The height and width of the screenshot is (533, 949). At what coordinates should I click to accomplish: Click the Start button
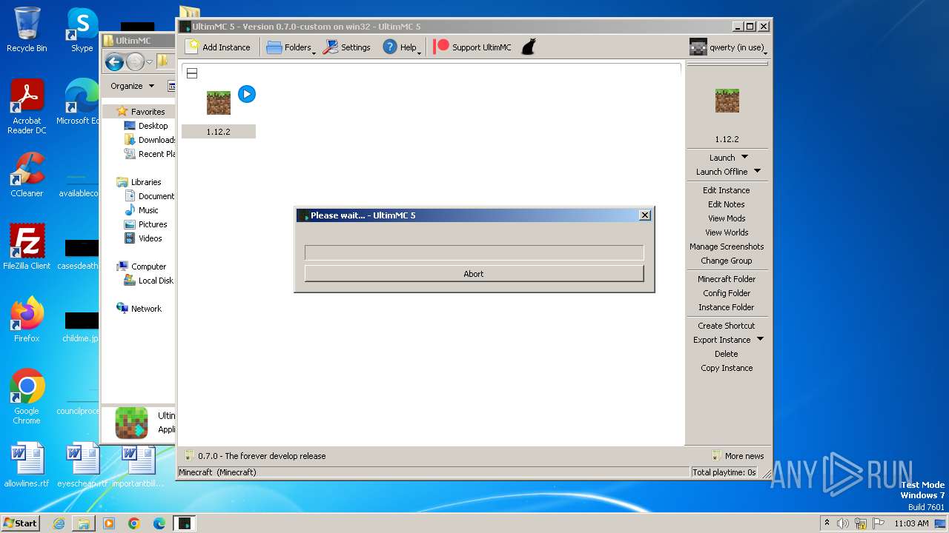pyautogui.click(x=20, y=523)
